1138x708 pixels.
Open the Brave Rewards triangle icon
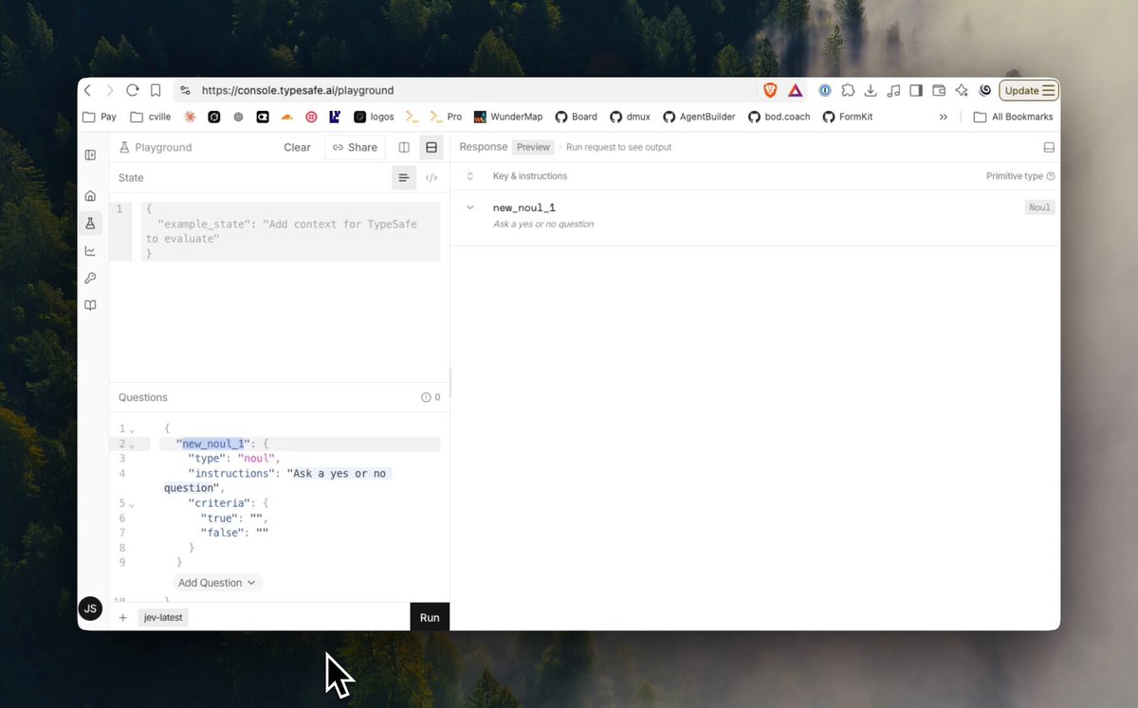[x=795, y=91]
